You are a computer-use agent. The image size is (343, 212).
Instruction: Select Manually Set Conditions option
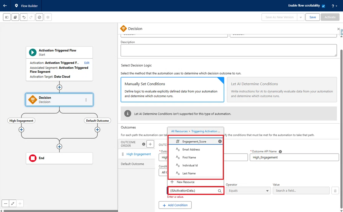point(172,89)
